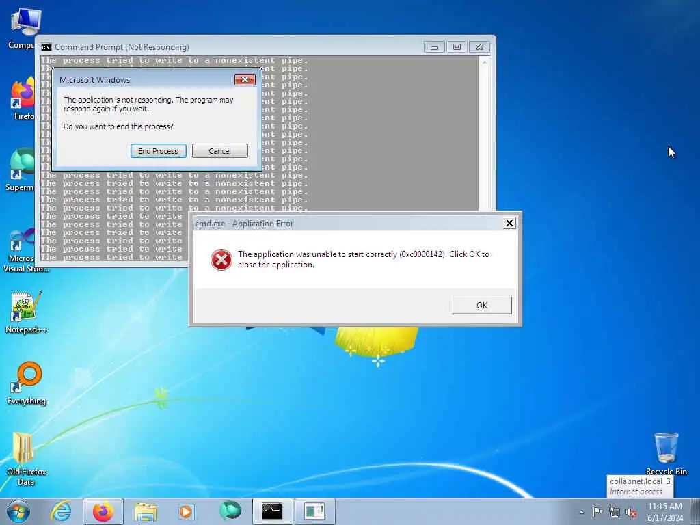This screenshot has width=700, height=525.
Task: Close the cmd.exe Application Error dialog
Action: click(509, 224)
